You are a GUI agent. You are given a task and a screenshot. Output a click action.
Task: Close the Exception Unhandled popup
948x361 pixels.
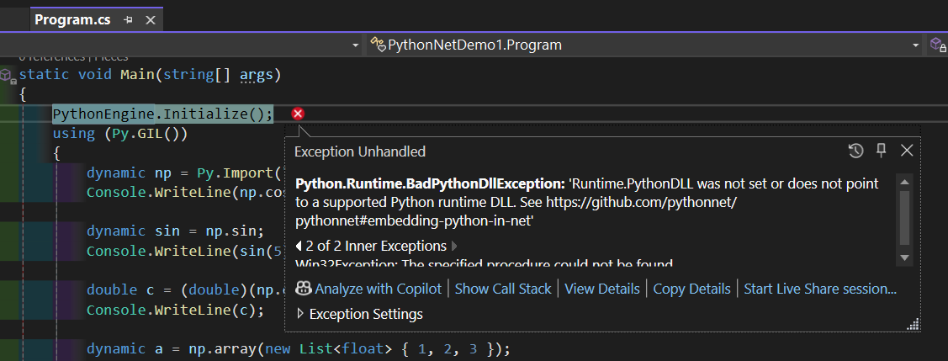tap(907, 151)
